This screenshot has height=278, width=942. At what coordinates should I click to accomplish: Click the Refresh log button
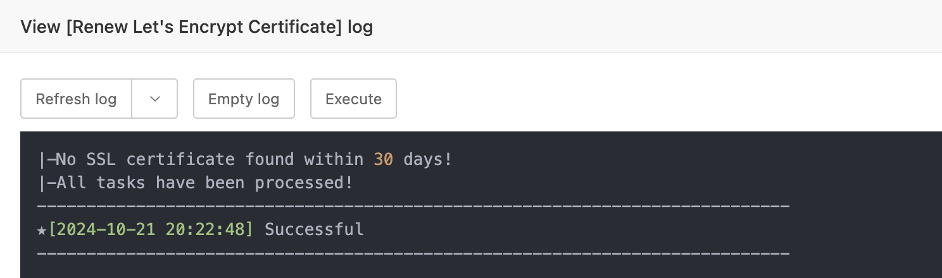click(76, 99)
